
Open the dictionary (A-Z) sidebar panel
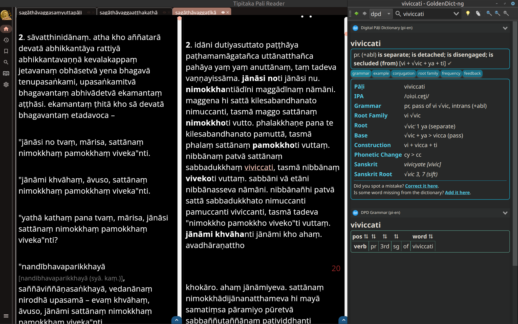[x=6, y=73]
